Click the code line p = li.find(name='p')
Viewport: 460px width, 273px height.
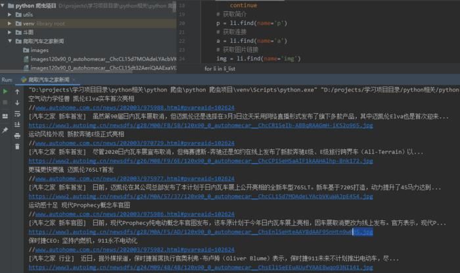point(252,23)
